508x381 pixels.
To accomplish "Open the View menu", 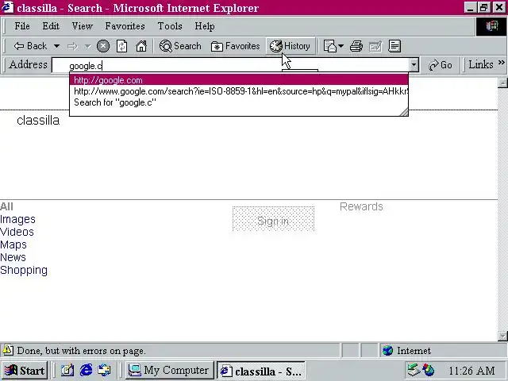I will point(82,26).
